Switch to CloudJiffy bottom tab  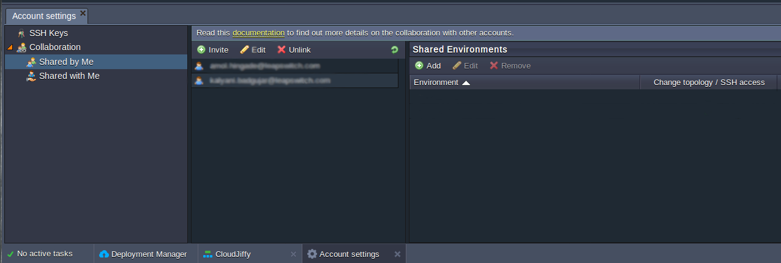pyautogui.click(x=233, y=254)
